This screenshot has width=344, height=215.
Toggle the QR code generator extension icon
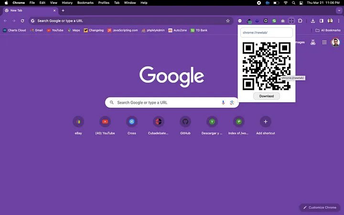point(291,21)
